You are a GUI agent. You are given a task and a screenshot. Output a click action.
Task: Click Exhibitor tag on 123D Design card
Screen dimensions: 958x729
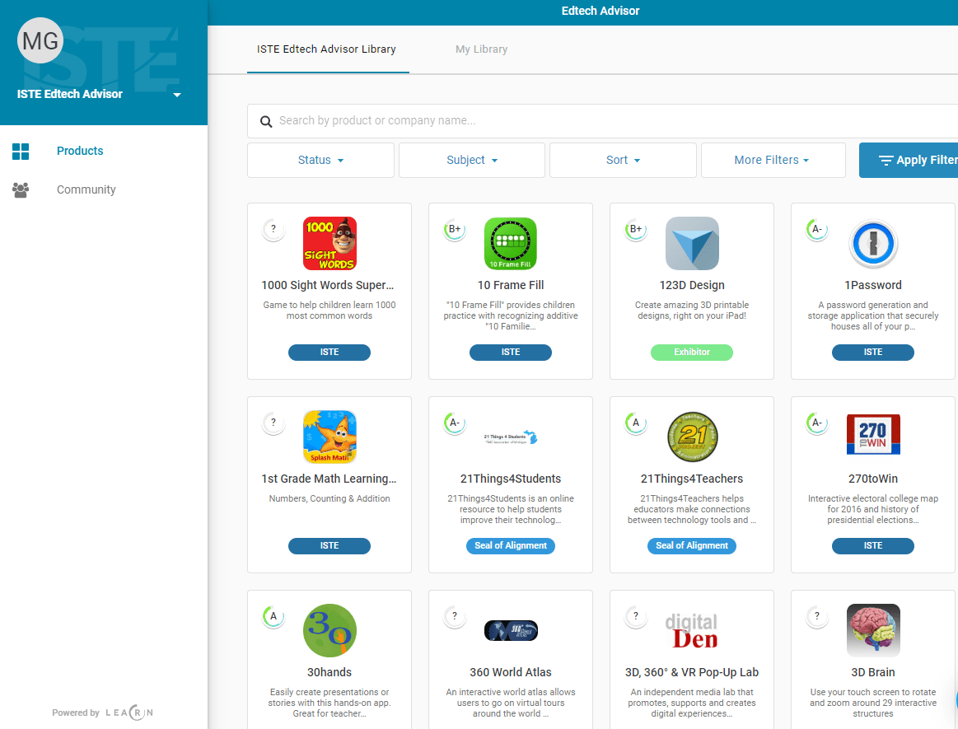692,353
